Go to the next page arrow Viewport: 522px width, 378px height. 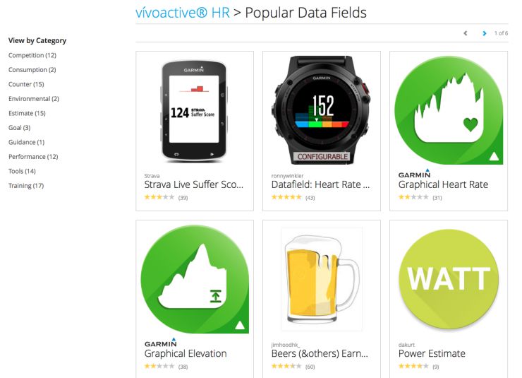click(485, 33)
